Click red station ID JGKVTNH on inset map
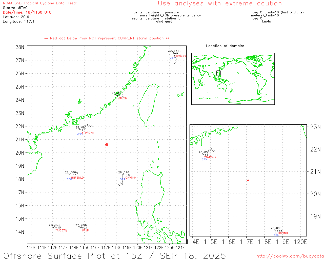Screen dimensions: 324x259 coord(282,233)
